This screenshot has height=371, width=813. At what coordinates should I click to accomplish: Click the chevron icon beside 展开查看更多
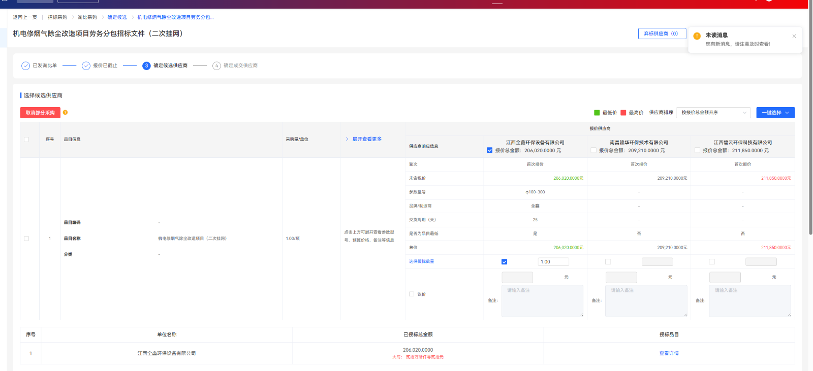coord(347,139)
